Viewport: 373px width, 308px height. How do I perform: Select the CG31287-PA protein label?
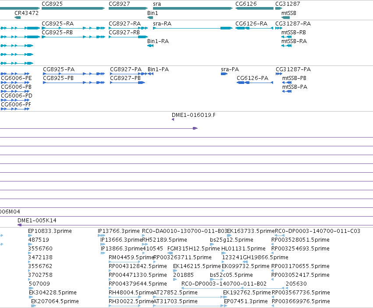[293, 69]
